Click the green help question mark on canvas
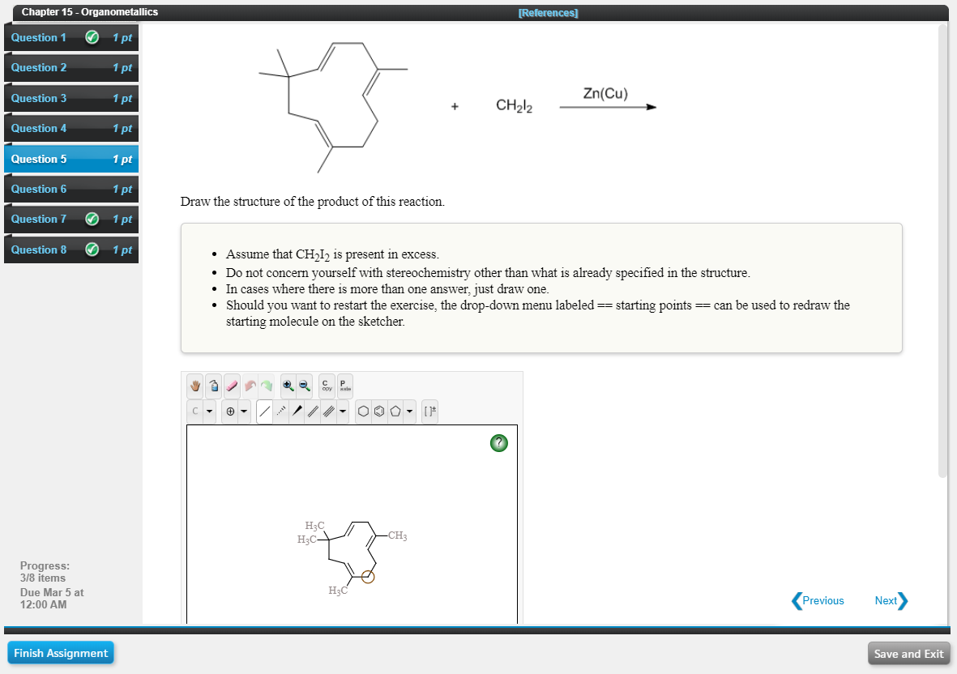Image resolution: width=957 pixels, height=674 pixels. tap(498, 443)
